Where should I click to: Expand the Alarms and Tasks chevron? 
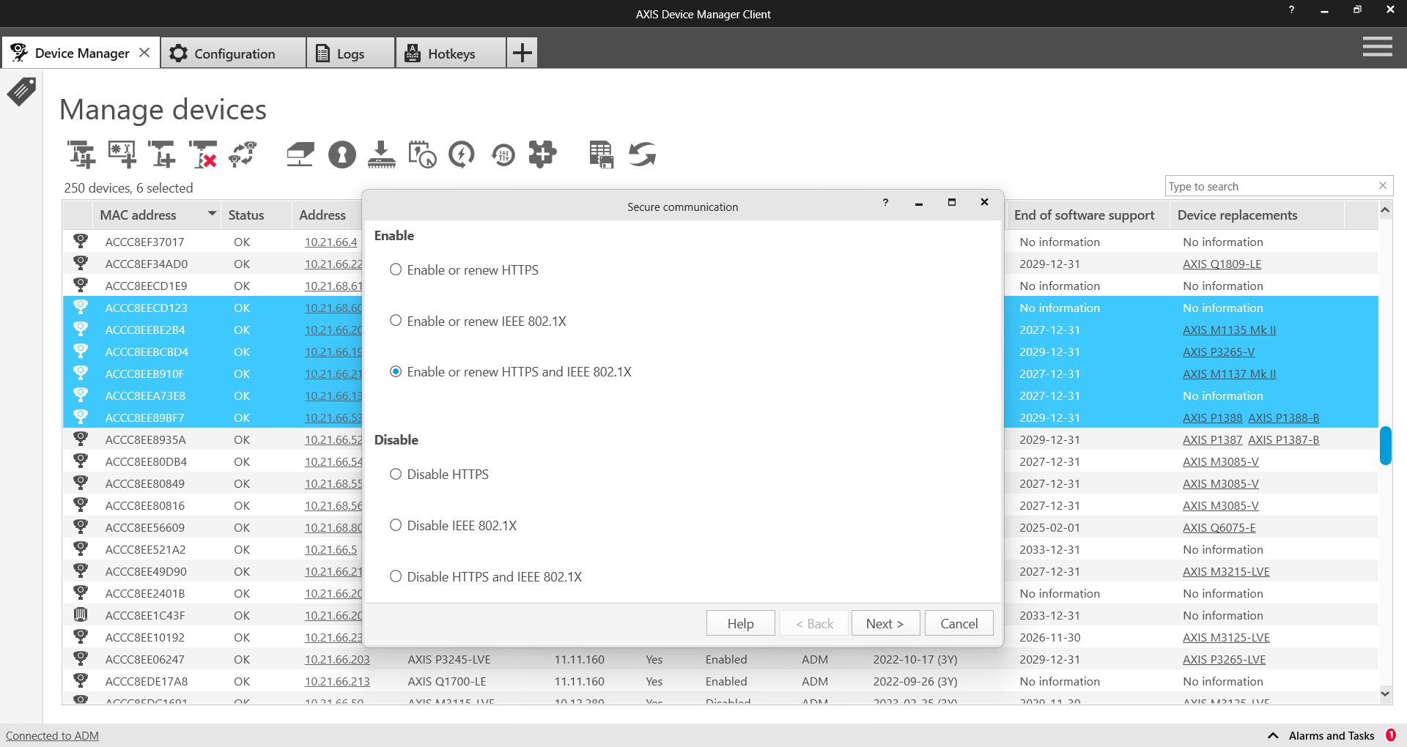click(1273, 735)
